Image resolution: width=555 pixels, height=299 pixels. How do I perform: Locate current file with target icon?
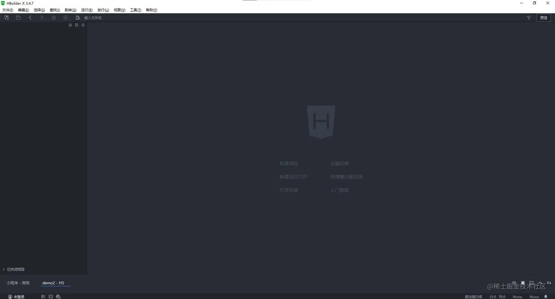pyautogui.click(x=70, y=25)
